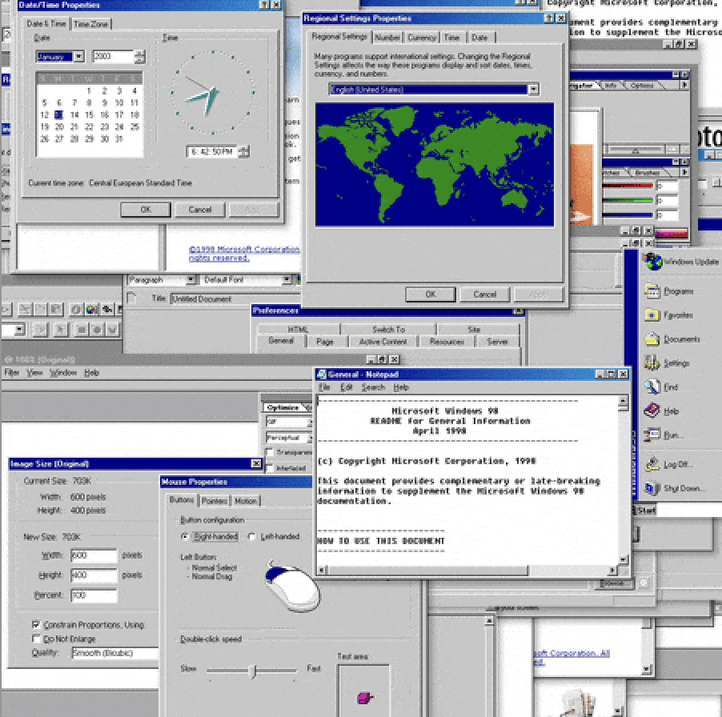The image size is (722, 717).
Task: Open Find using the magnifier icon
Action: point(652,387)
